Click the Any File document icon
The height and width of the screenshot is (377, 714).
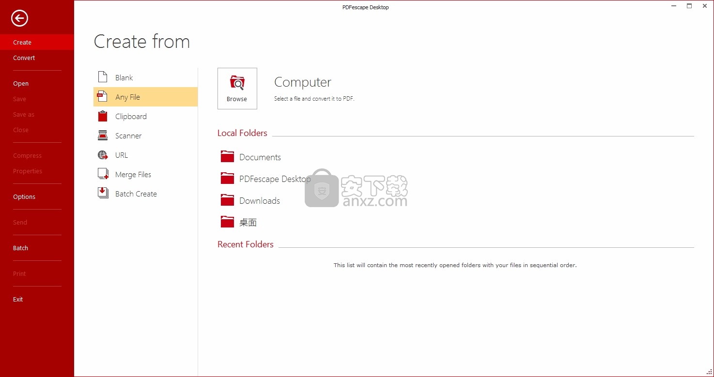click(103, 97)
